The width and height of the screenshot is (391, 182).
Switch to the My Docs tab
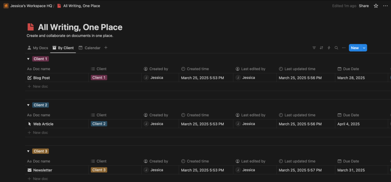[x=37, y=48]
